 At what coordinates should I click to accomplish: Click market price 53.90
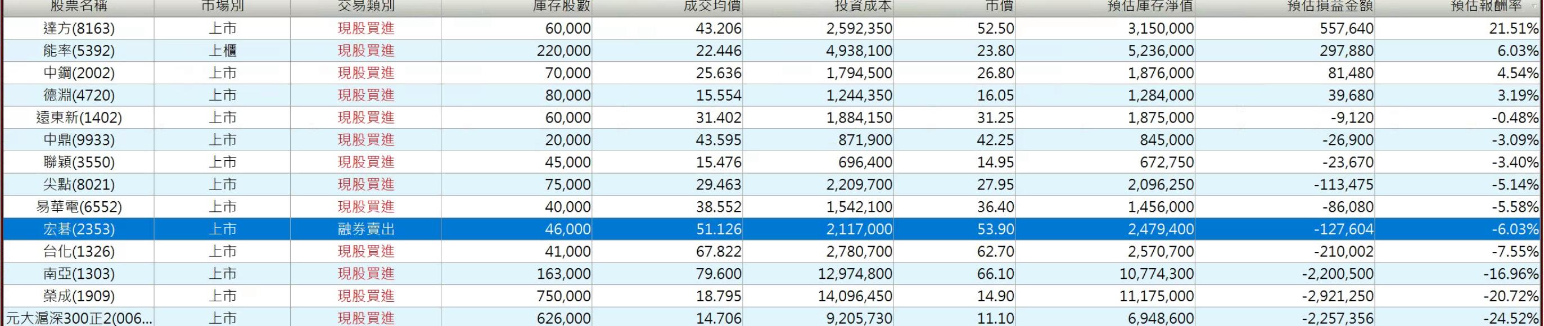(996, 229)
